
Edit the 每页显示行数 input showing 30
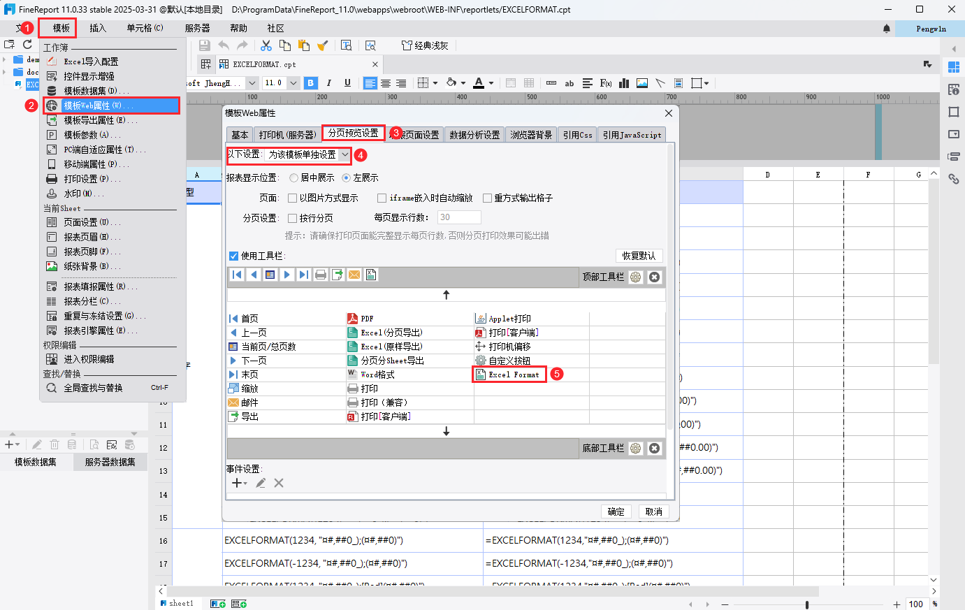tap(459, 217)
